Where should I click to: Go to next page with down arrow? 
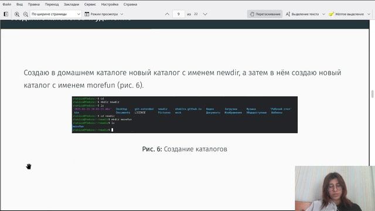[205, 14]
